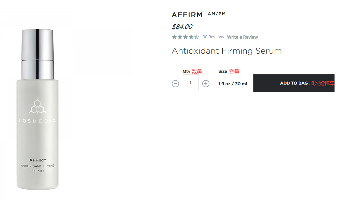Select the 1 fl oz / 30 ml size
Screen dimensions: 339x202
(x=233, y=84)
